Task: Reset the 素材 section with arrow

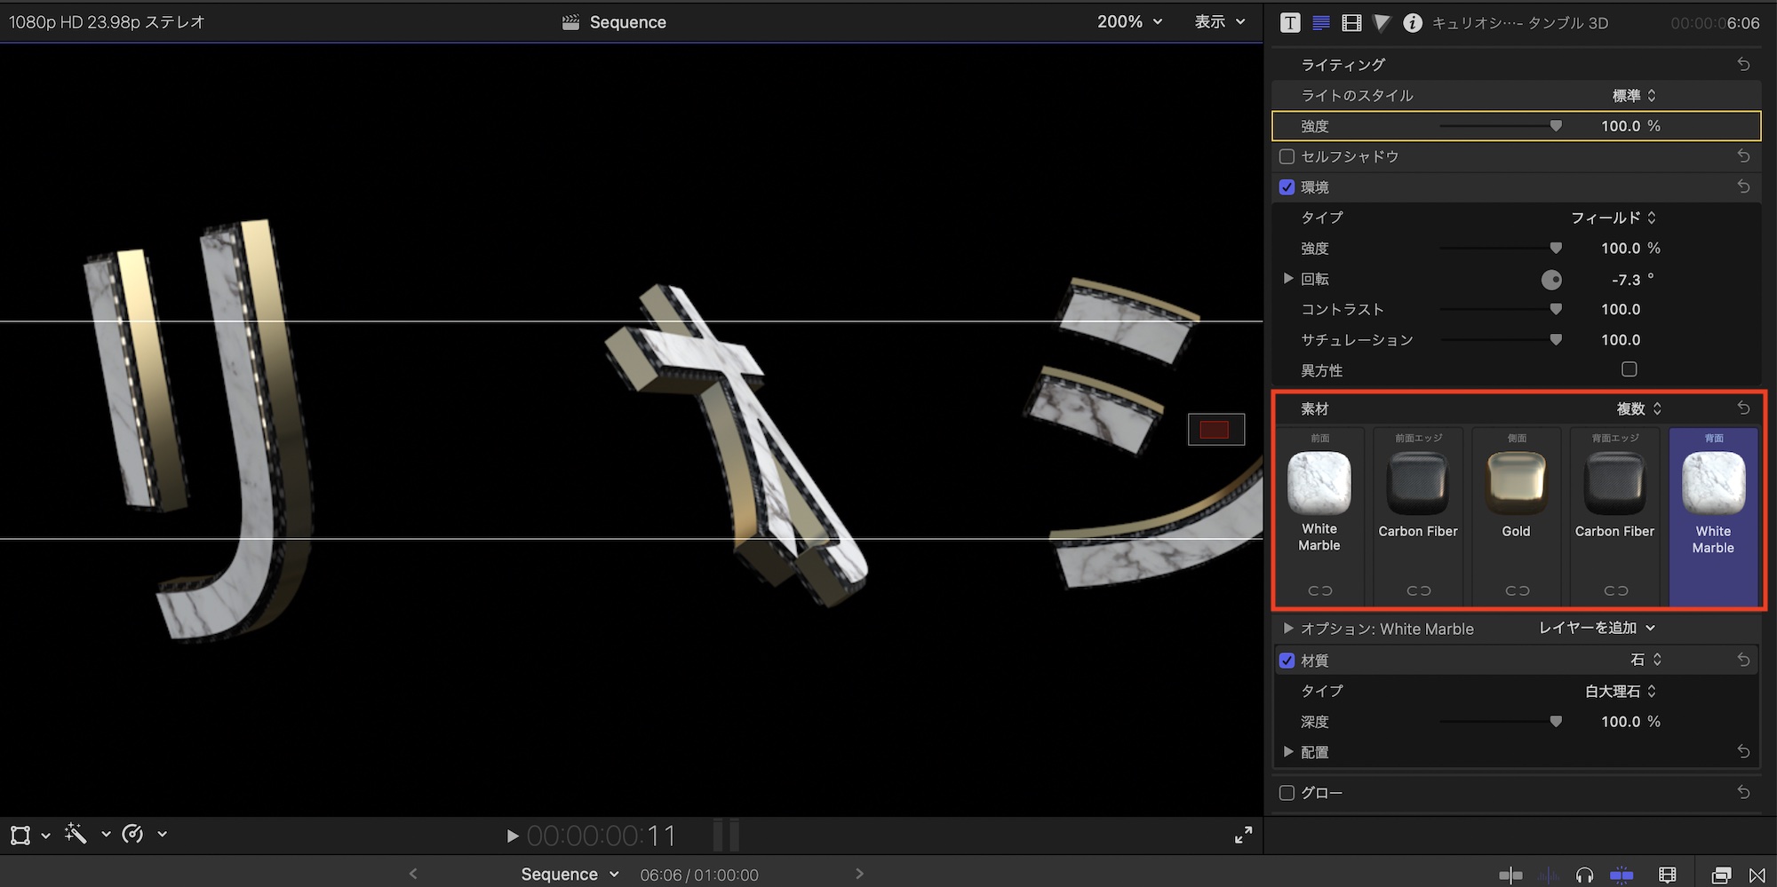Action: 1743,408
